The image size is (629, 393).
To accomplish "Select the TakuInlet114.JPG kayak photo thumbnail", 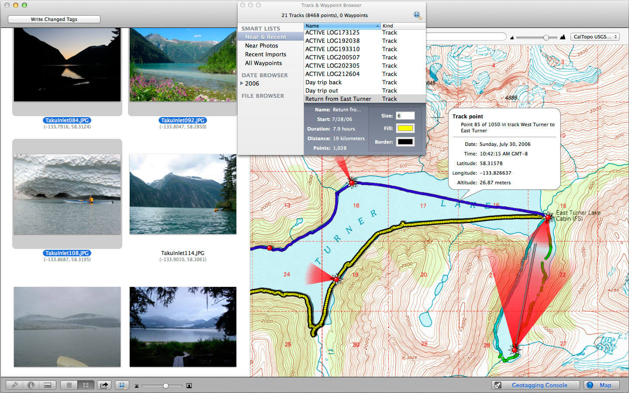I will (183, 194).
